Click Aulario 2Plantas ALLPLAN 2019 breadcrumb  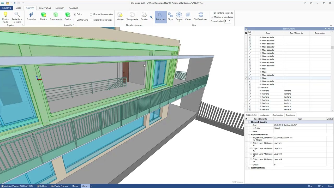pyautogui.click(x=19, y=186)
